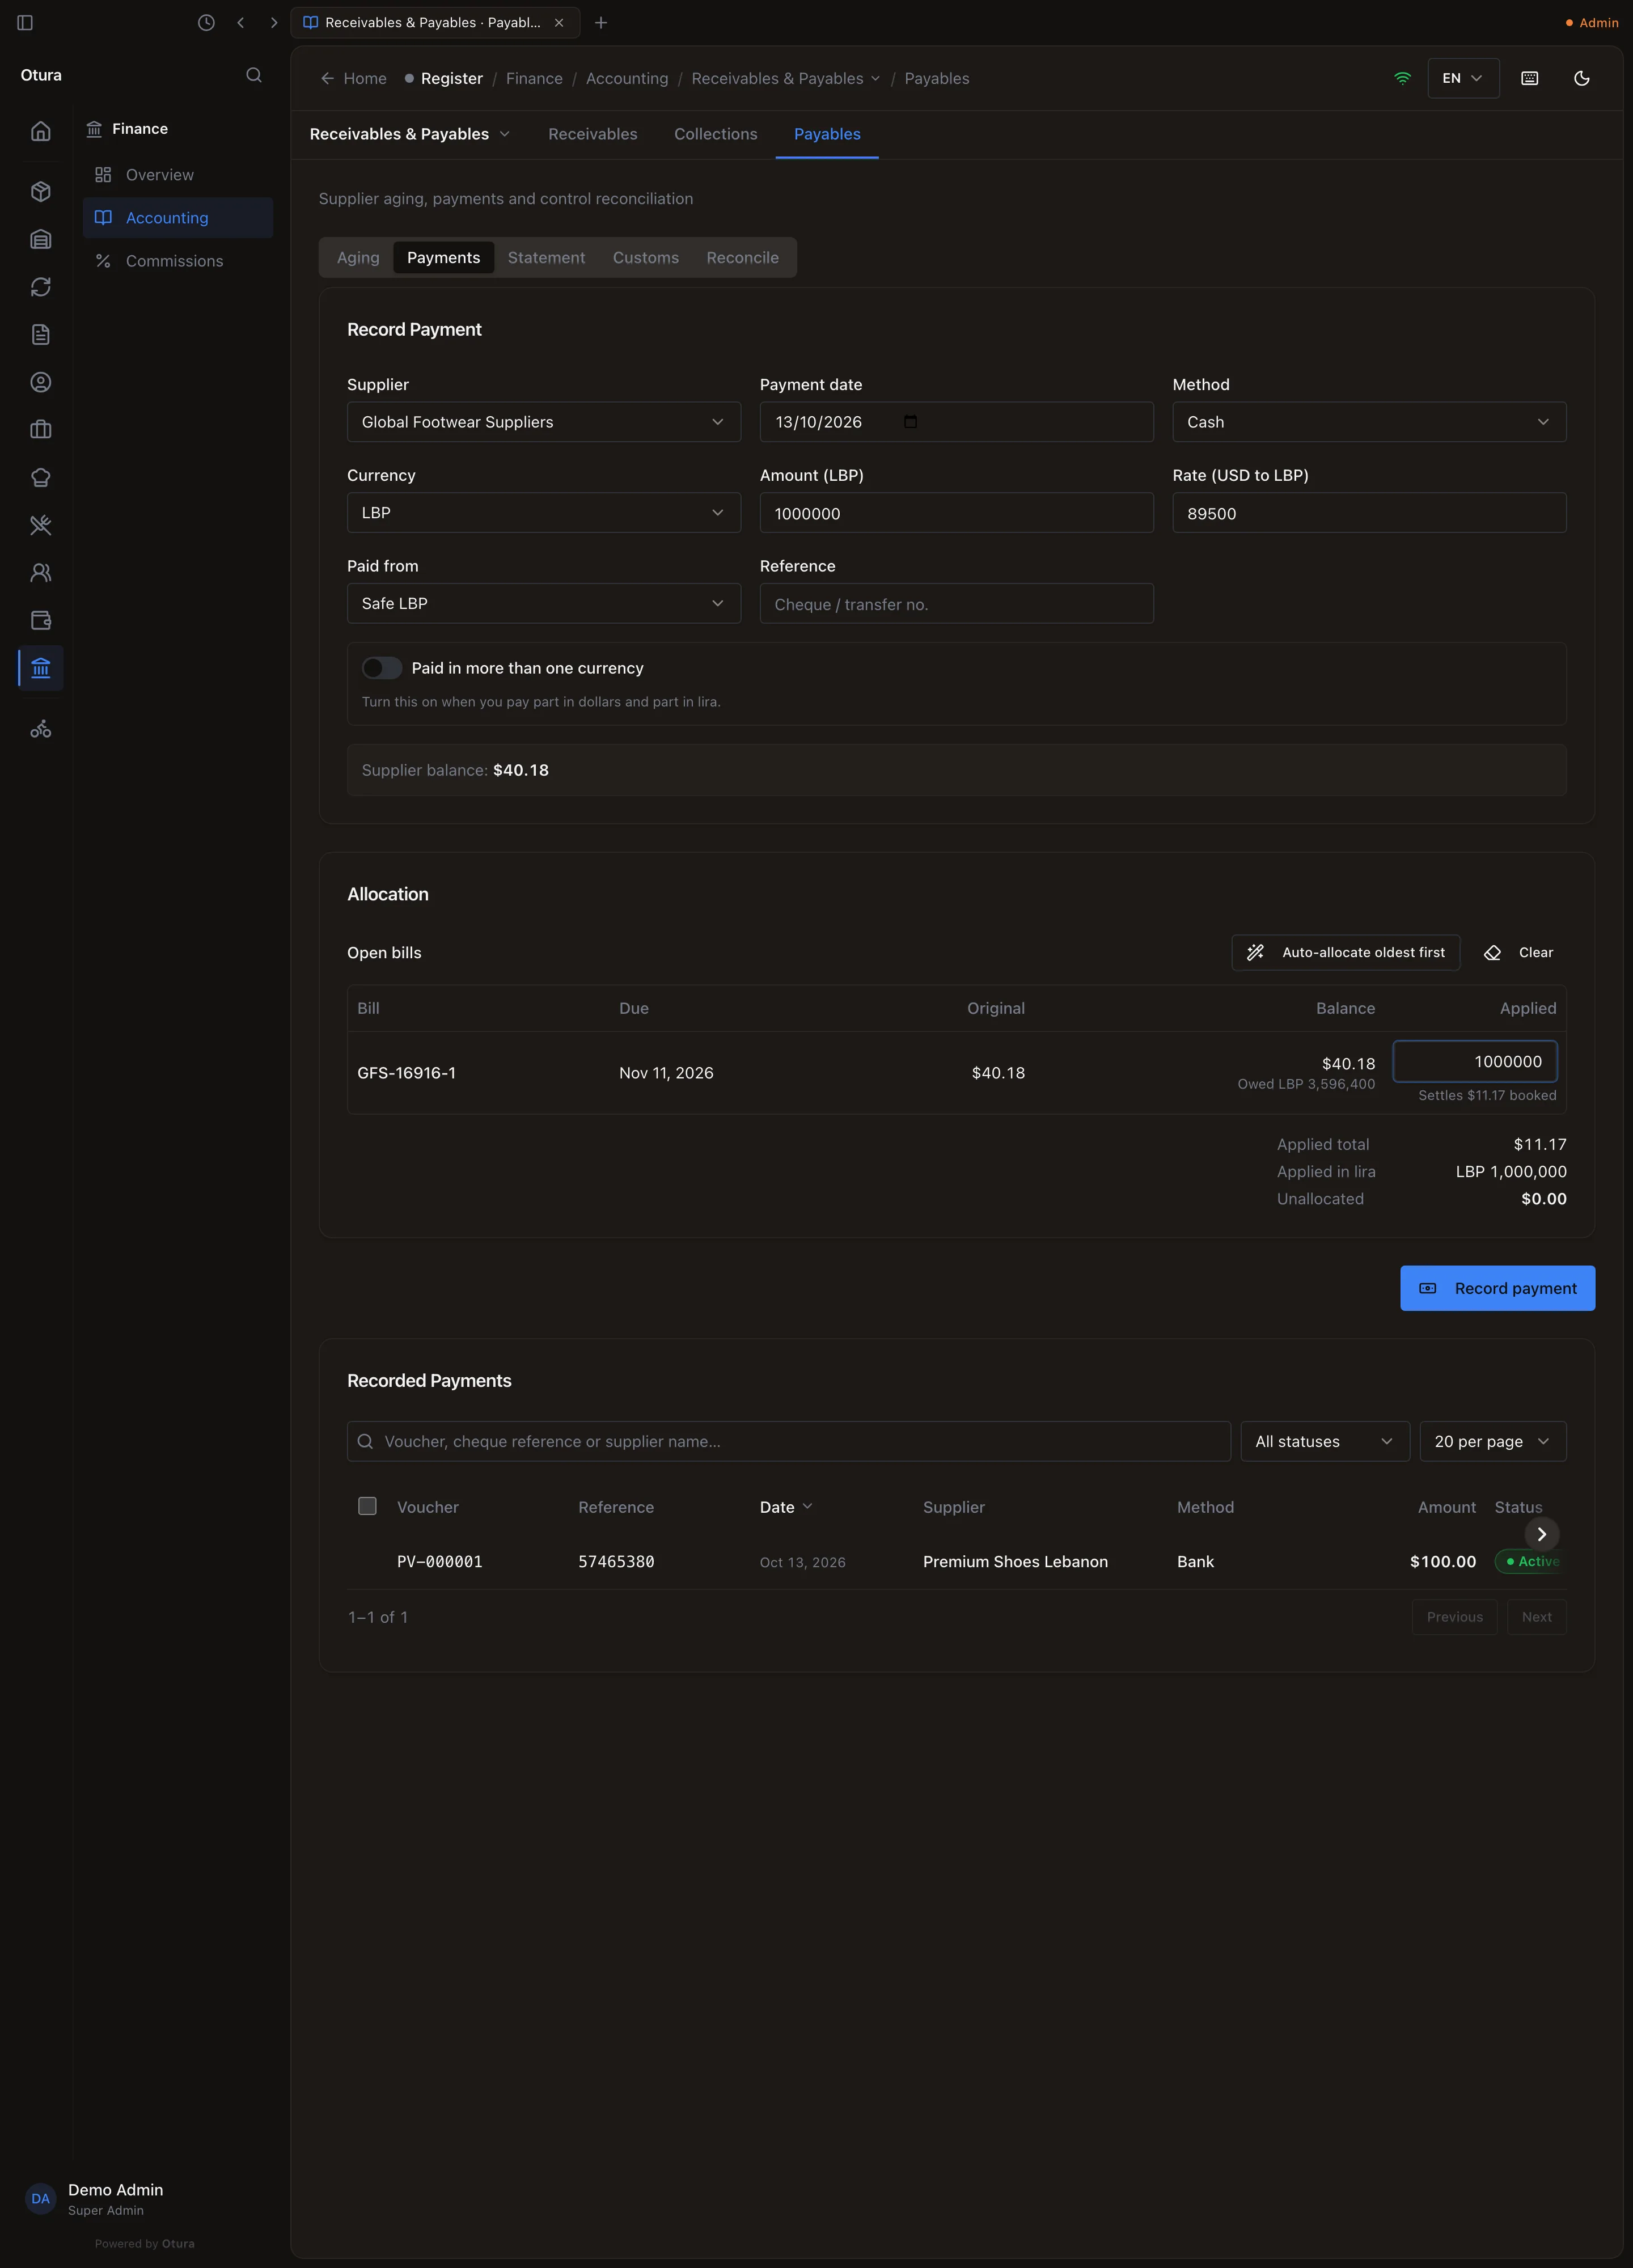Open the sidebar search magnifier icon
Viewport: 1633px width, 2268px height.
[254, 75]
